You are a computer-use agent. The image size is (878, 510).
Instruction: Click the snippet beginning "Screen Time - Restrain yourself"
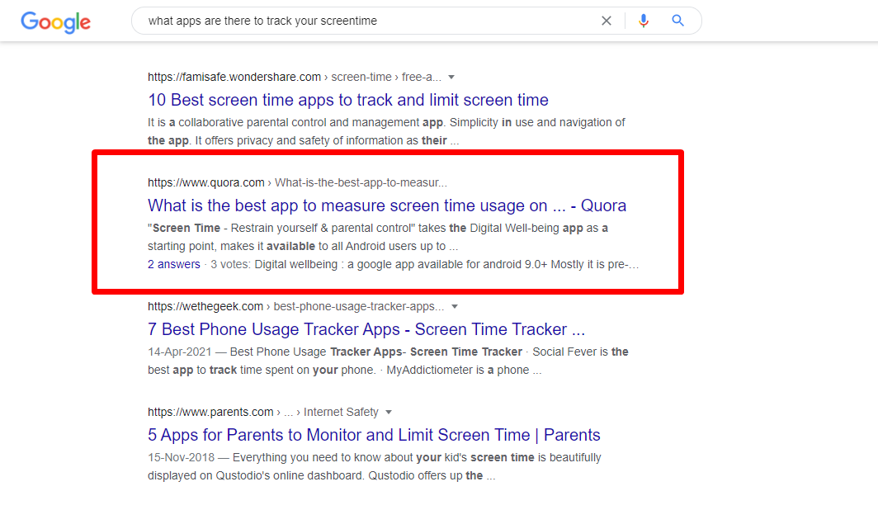pyautogui.click(x=378, y=238)
